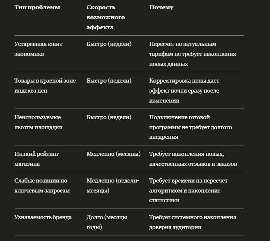Image resolution: width=270 pixels, height=241 pixels.
Task: Click 'Быстро (недели)' in the красной зоне row
Action: pyautogui.click(x=109, y=81)
